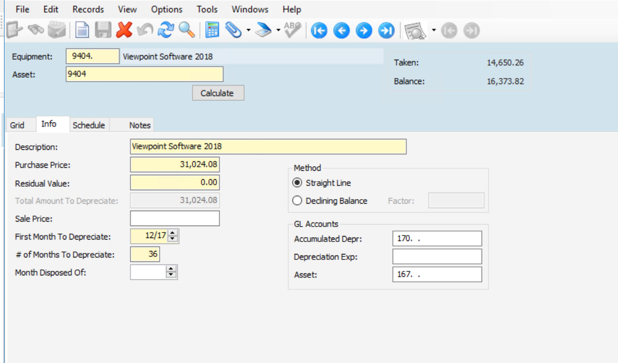This screenshot has height=363, width=618.
Task: Click the grayed exit door icon
Action: tap(14, 31)
